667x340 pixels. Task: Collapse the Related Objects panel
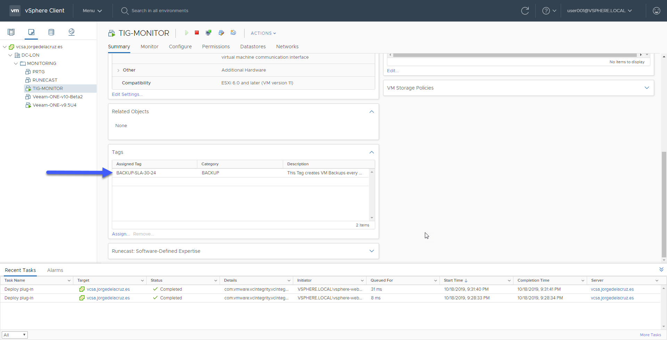click(x=372, y=112)
